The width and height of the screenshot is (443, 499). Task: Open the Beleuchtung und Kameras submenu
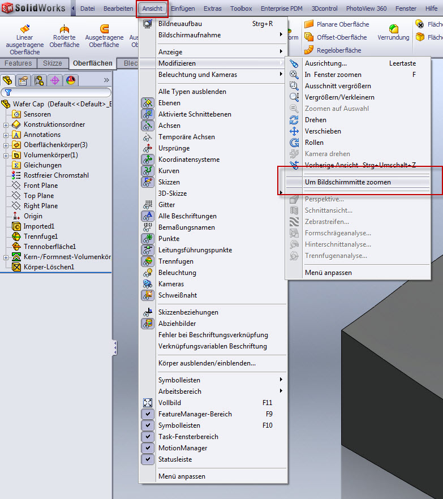coord(213,75)
